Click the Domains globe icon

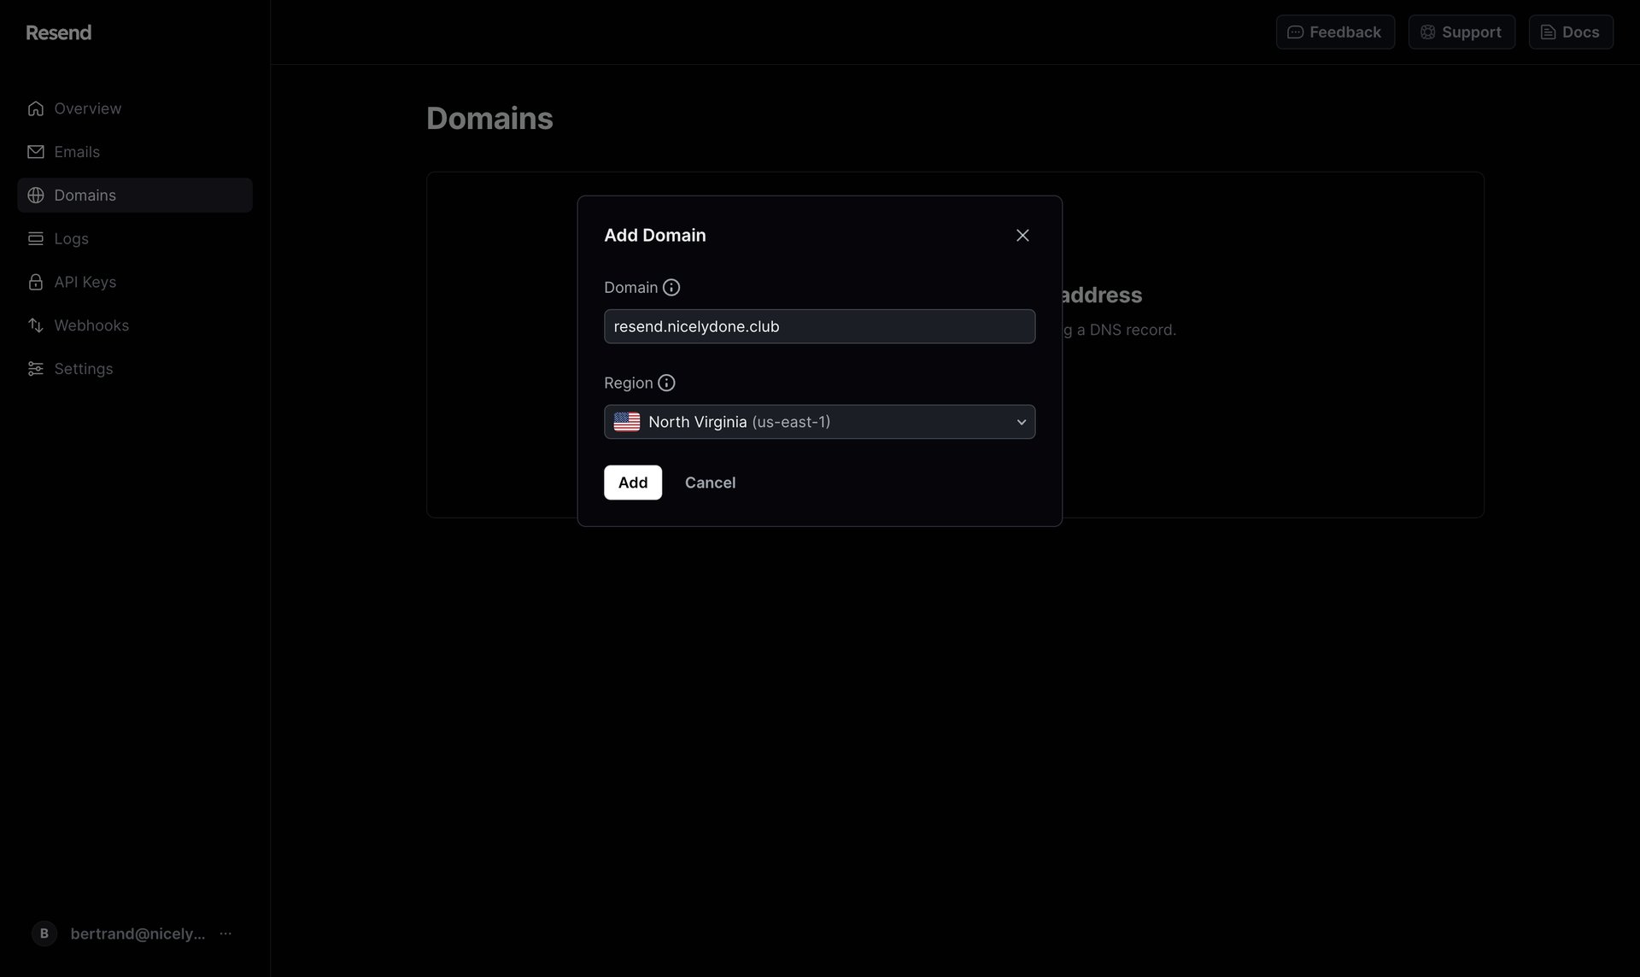35,195
